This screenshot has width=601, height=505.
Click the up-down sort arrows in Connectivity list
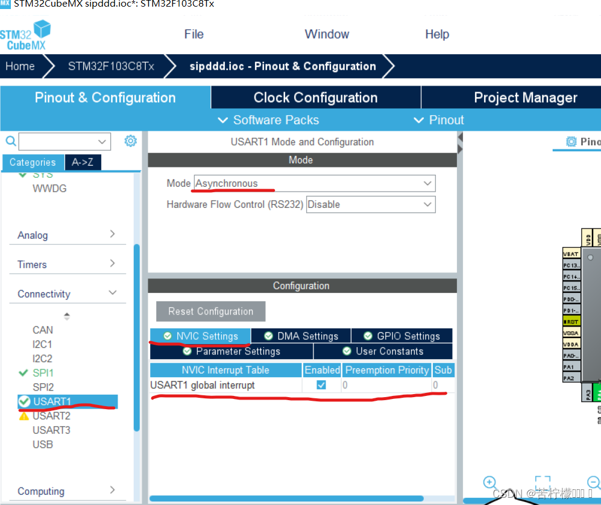click(67, 316)
